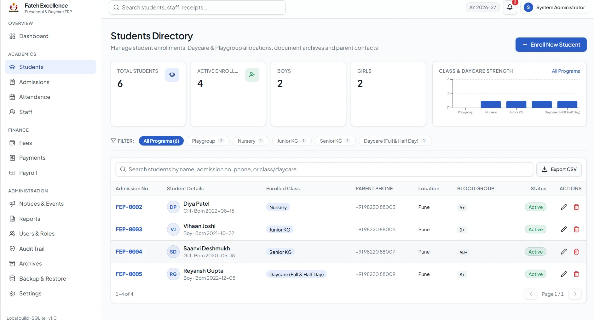
Task: Open admission FEP-0002 link
Action: pos(129,207)
